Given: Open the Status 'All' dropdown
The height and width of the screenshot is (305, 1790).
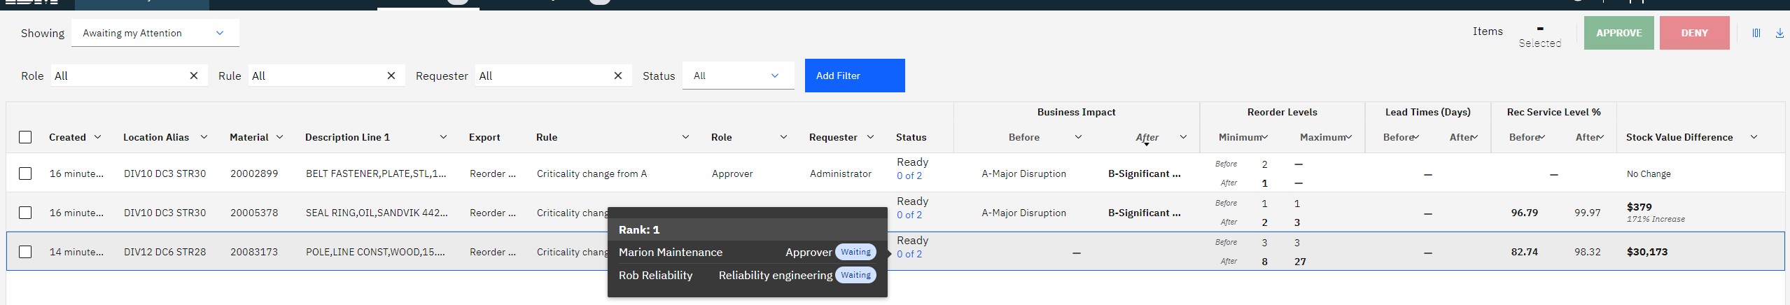Looking at the screenshot, I should tap(738, 76).
